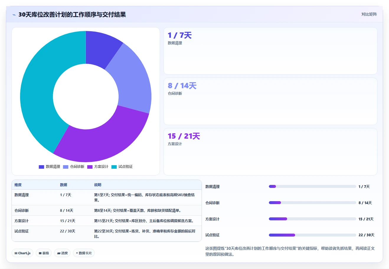
Task: Click description starting 第15至21天
Action: point(144,221)
